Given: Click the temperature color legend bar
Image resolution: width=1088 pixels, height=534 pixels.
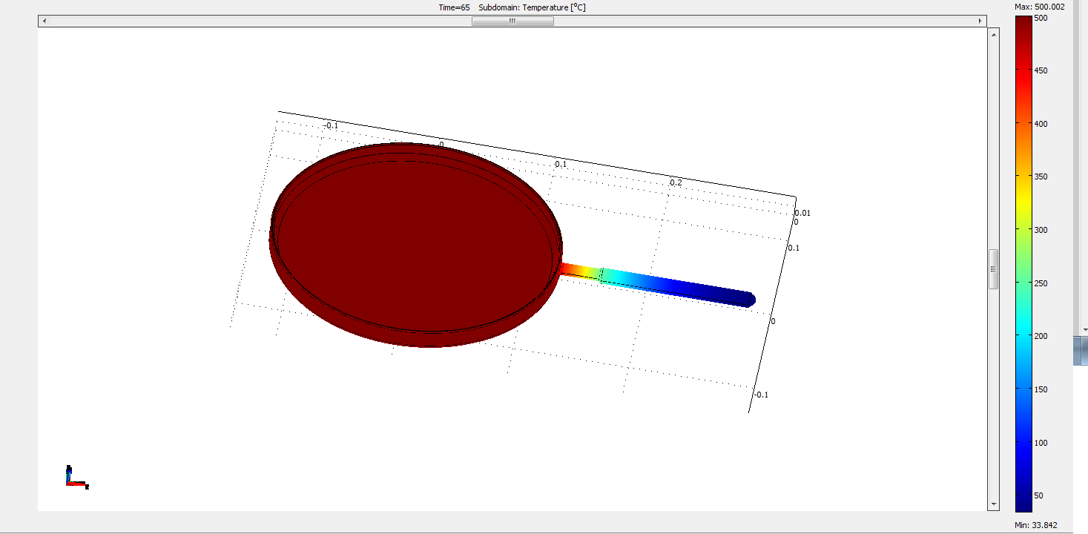Looking at the screenshot, I should pyautogui.click(x=1023, y=263).
